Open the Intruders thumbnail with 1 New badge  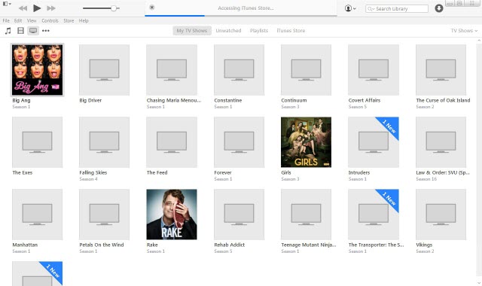pyautogui.click(x=374, y=142)
